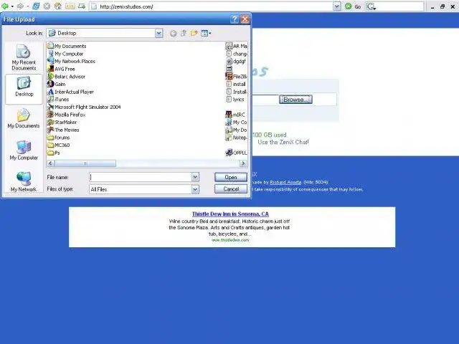Select My Computer entry in file list

pos(65,54)
